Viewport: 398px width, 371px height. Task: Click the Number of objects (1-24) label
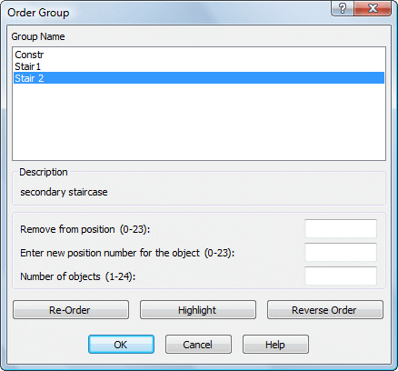pos(78,276)
